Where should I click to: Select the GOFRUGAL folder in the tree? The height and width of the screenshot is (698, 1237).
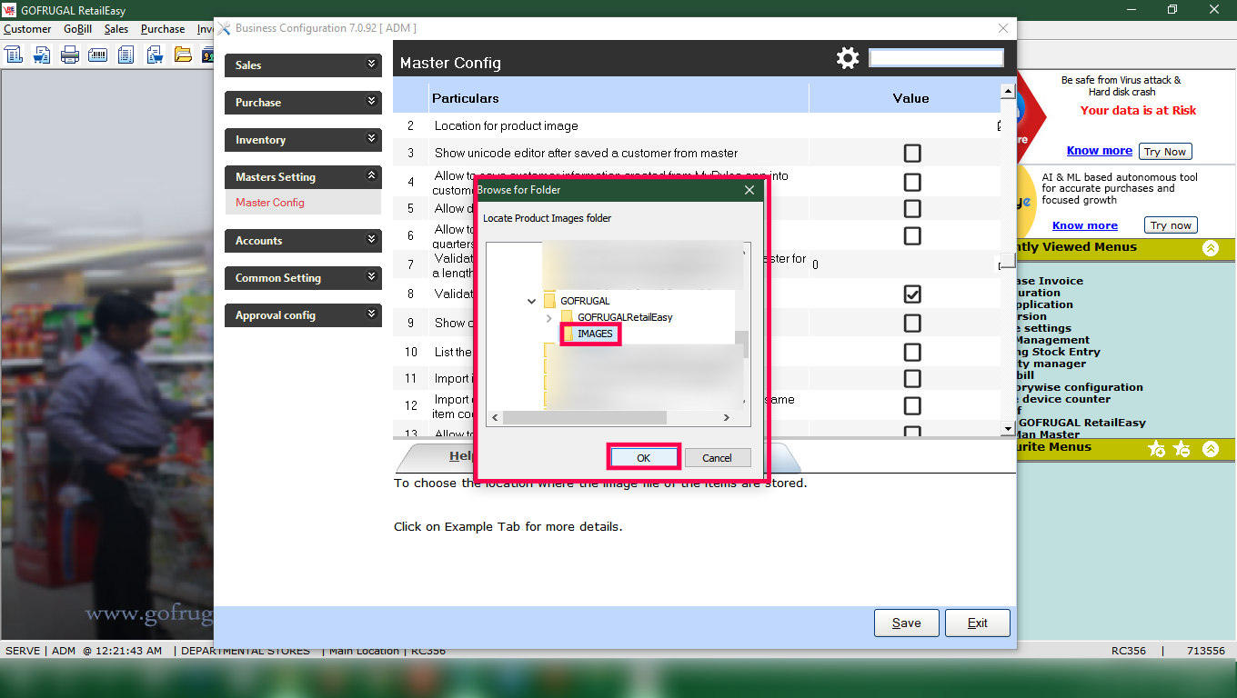585,301
